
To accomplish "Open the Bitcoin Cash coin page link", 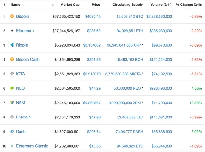I will 28,59.
